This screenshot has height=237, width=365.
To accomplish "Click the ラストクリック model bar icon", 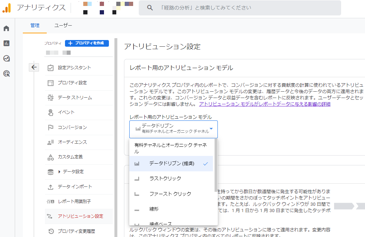I will [x=137, y=179].
